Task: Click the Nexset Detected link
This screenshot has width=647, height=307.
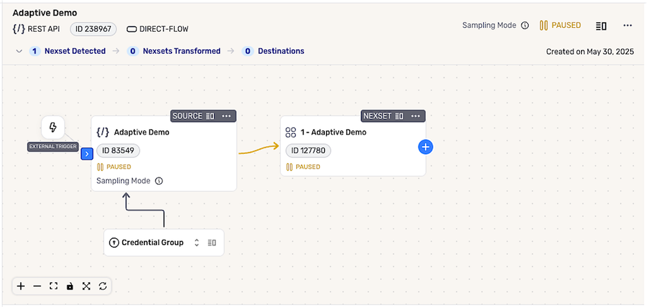Action: 74,51
